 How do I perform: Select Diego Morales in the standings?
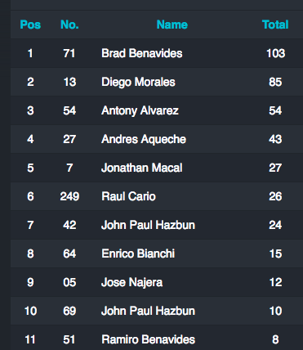point(138,82)
